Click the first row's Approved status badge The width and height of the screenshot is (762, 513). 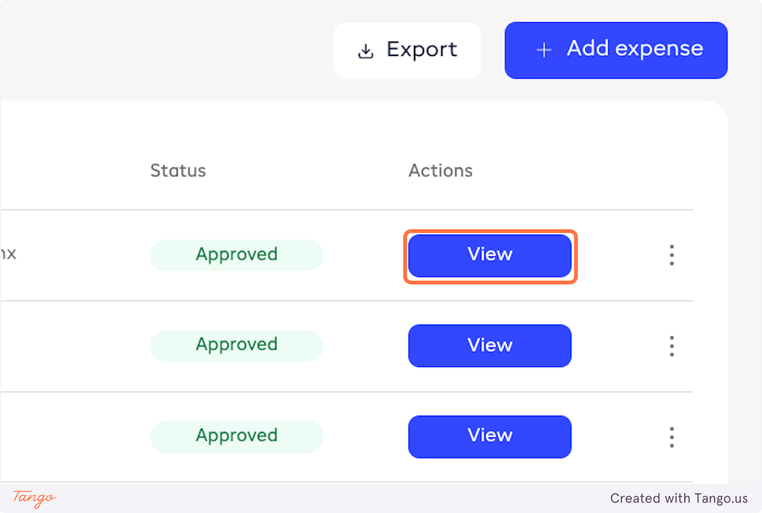pos(236,255)
